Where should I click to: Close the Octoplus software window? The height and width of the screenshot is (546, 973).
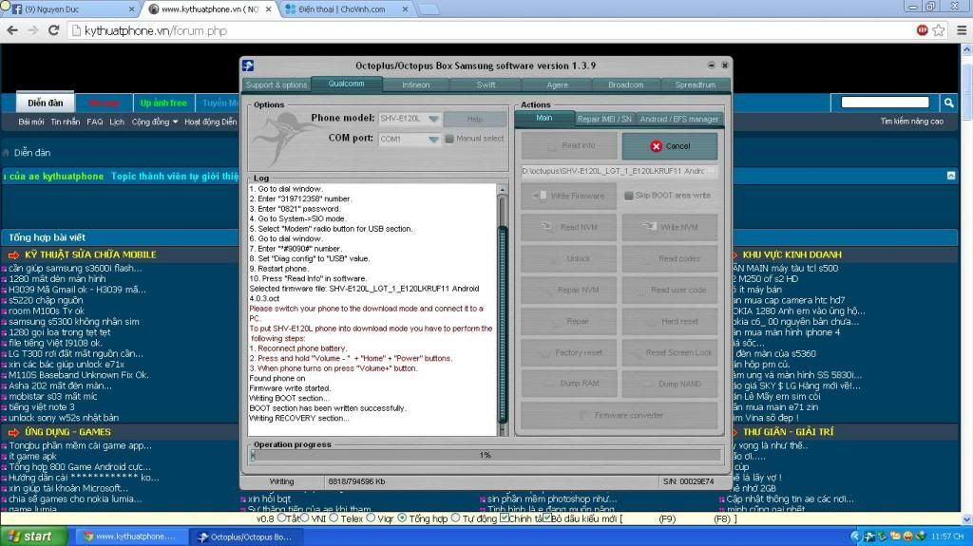725,66
